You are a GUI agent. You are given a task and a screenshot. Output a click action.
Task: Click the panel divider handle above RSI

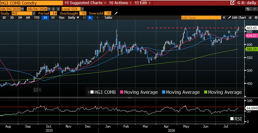129,98
